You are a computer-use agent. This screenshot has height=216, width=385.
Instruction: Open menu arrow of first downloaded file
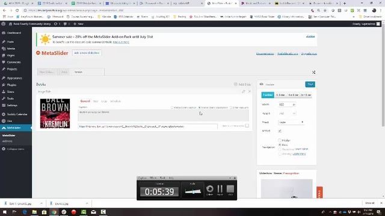click(42, 203)
